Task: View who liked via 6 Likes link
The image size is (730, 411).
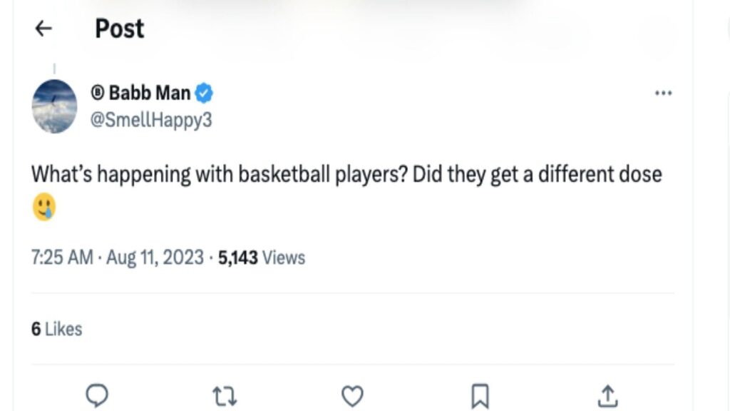Action: click(56, 329)
